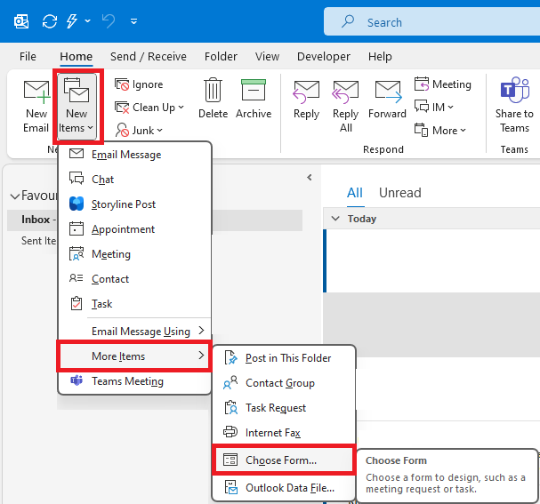Screen dimensions: 540x504
Task: Open the quick steps lightning dropdown arrow
Action: pyautogui.click(x=87, y=21)
